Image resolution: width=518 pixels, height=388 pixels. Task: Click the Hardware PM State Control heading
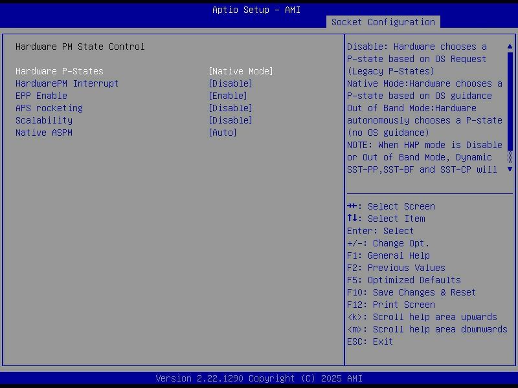[x=80, y=47]
